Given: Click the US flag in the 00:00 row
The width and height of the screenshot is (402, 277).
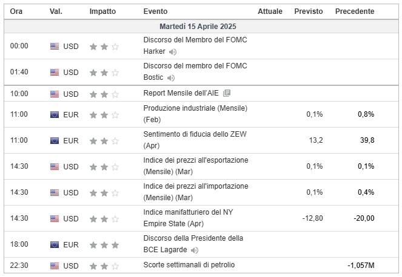Looking at the screenshot, I should [x=55, y=47].
